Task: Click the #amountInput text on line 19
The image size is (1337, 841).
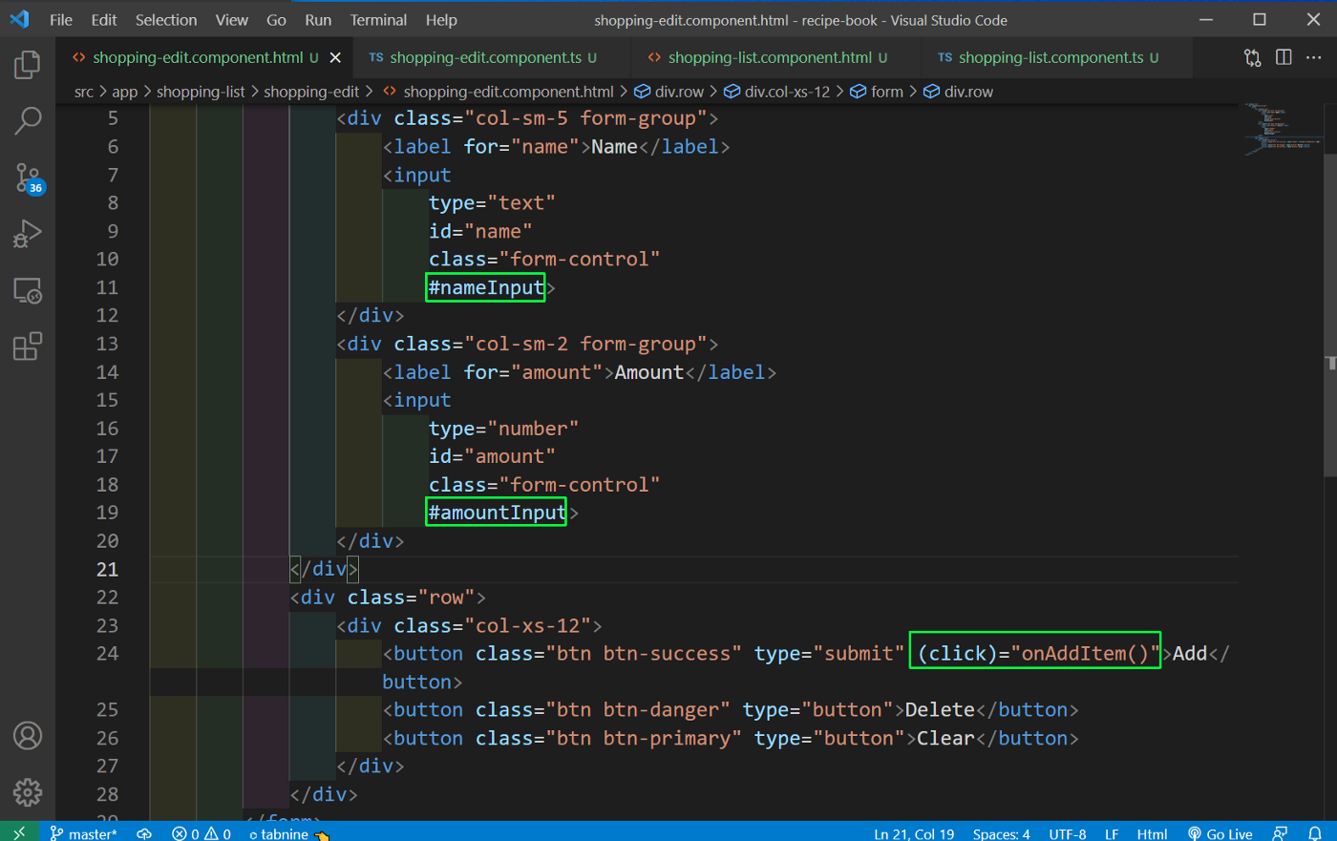Action: pos(497,513)
